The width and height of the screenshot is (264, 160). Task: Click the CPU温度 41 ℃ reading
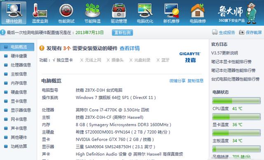click(227, 108)
